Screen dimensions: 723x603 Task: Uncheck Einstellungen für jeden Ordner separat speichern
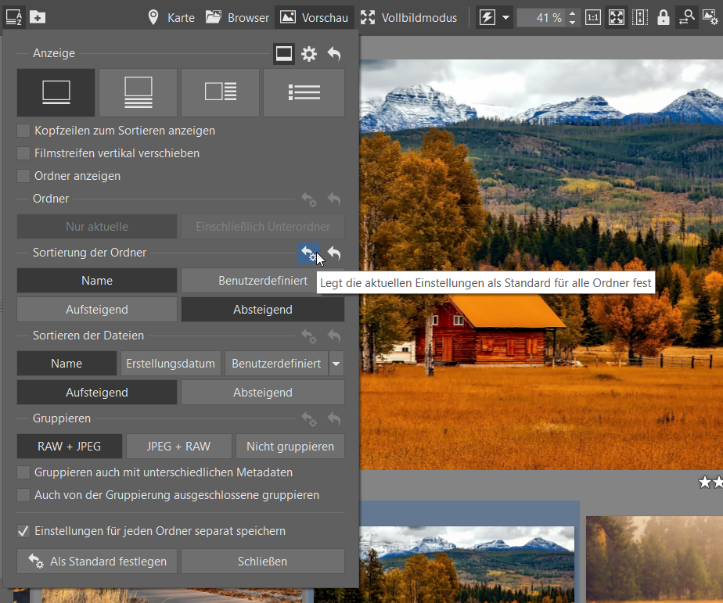(x=23, y=531)
